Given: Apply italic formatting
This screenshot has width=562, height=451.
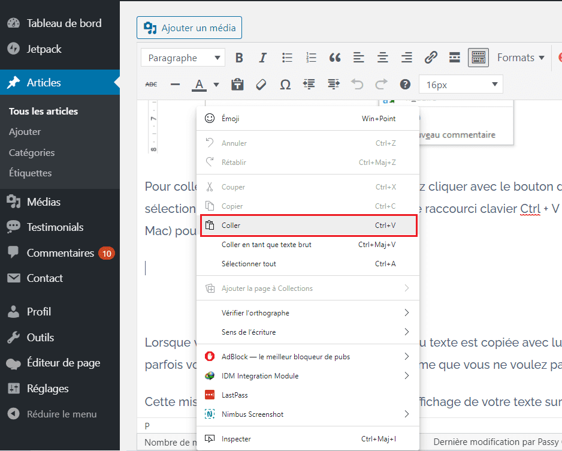Looking at the screenshot, I should pyautogui.click(x=262, y=57).
